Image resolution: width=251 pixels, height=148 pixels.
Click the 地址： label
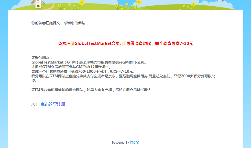[x=36, y=105]
